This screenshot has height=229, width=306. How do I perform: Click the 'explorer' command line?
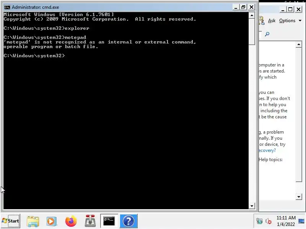click(46, 28)
